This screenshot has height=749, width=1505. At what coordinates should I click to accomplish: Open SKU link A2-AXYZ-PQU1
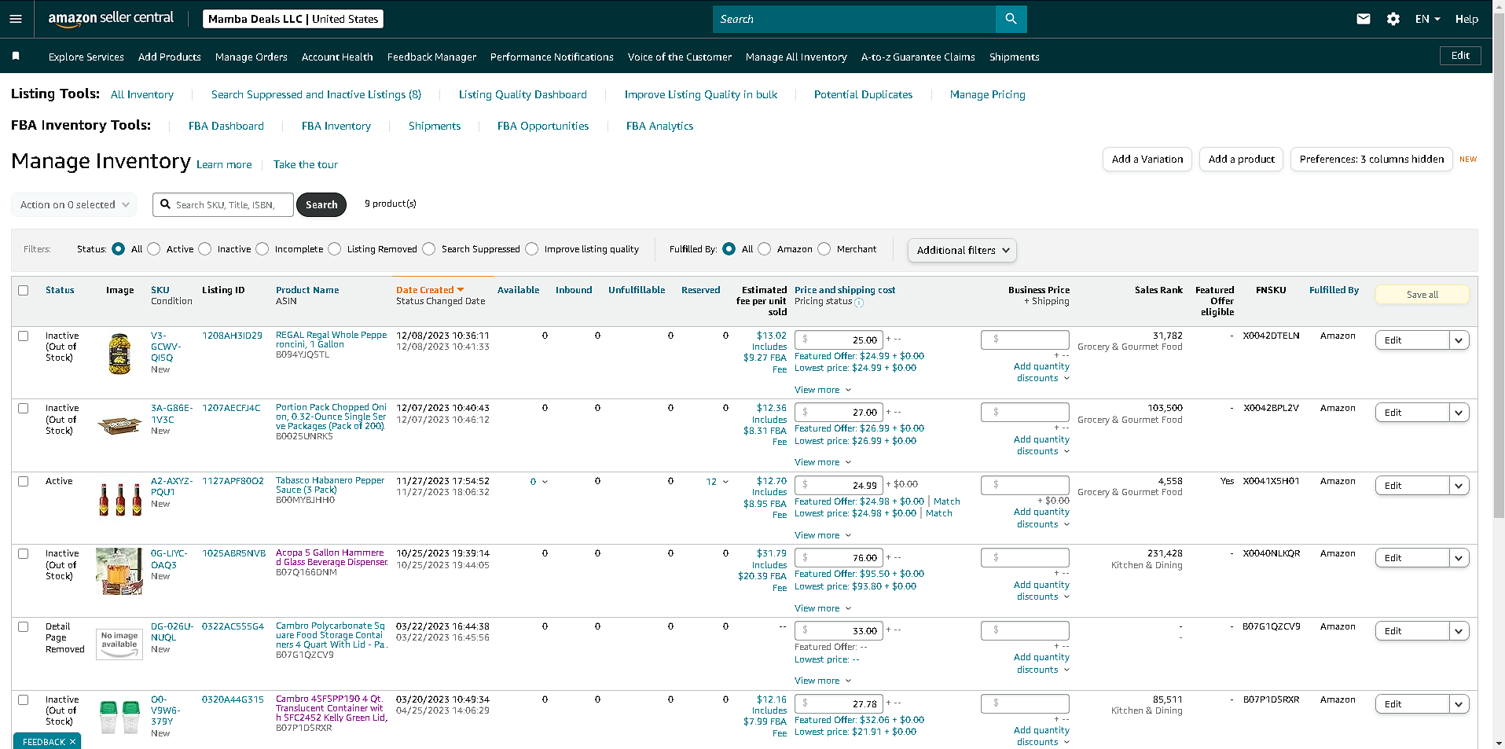tap(171, 486)
